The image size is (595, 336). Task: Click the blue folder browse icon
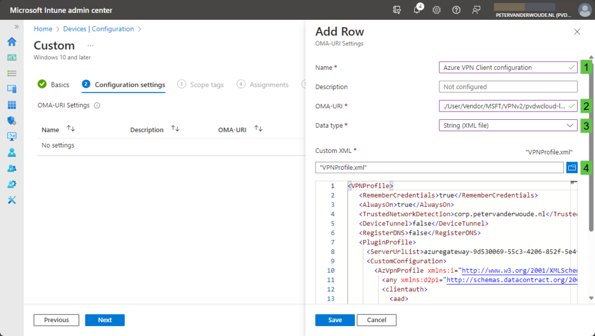572,167
